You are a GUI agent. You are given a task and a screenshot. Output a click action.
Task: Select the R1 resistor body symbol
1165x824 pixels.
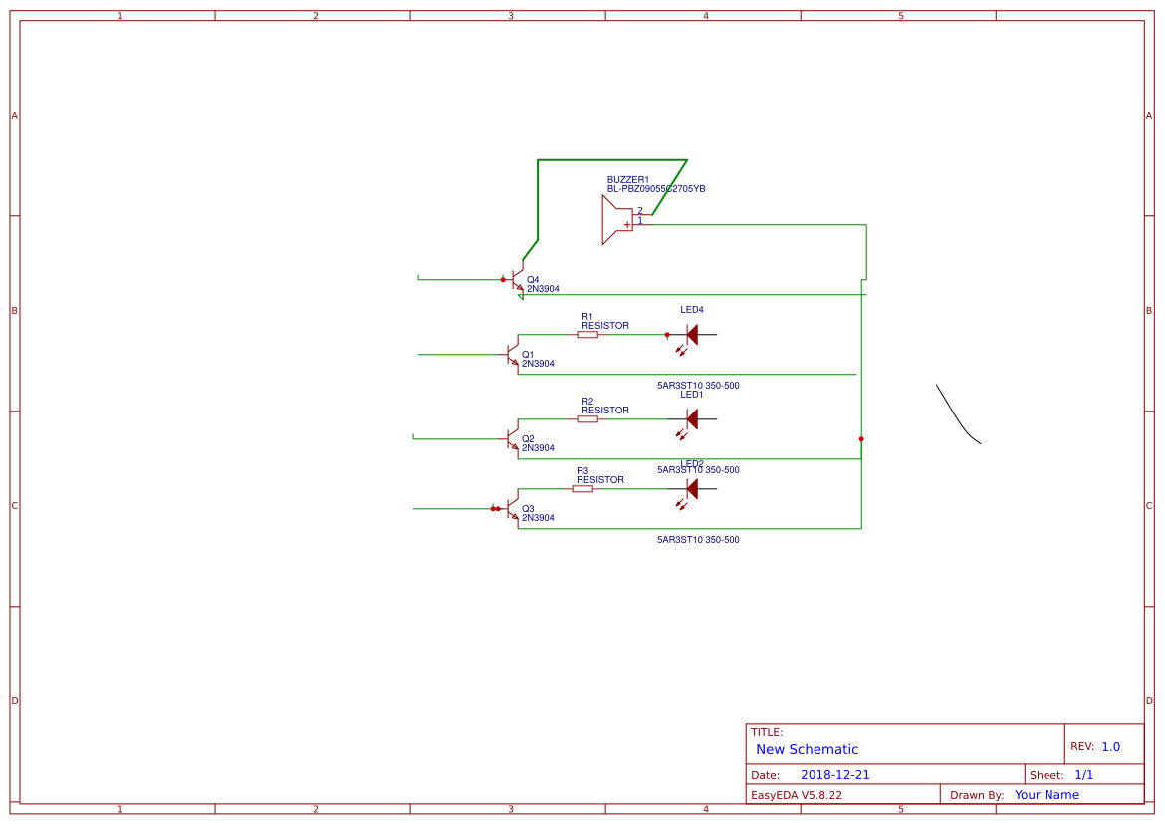tap(587, 335)
